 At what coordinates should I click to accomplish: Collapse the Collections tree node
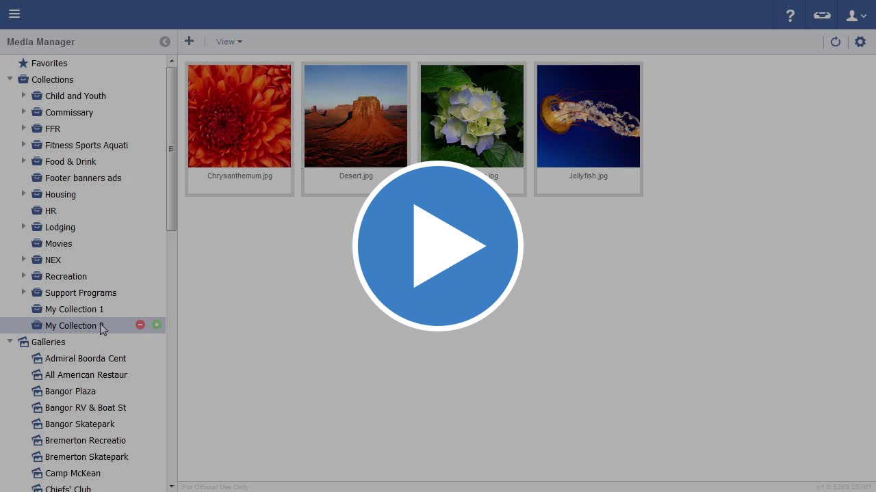point(10,79)
